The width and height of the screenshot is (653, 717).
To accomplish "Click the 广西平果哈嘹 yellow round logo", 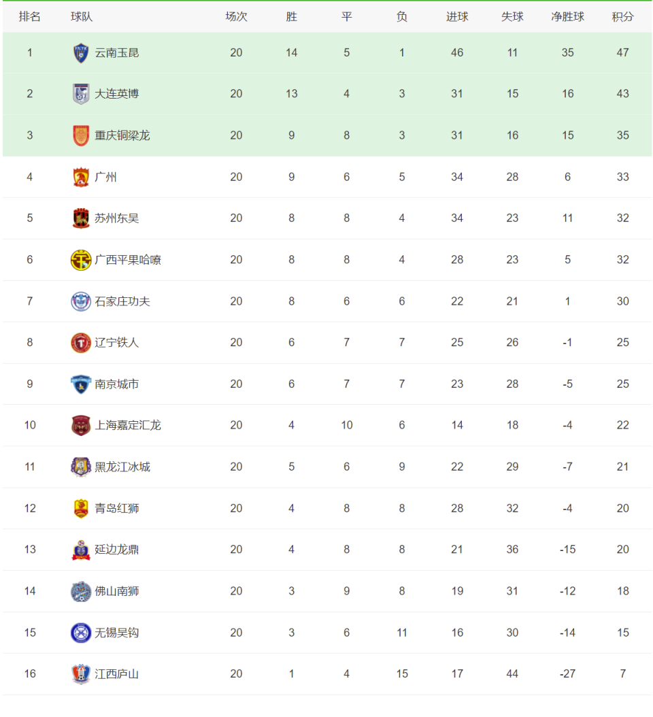I will click(x=81, y=260).
